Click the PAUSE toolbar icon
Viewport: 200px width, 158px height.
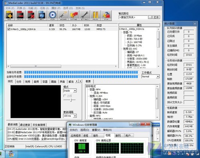point(96,16)
